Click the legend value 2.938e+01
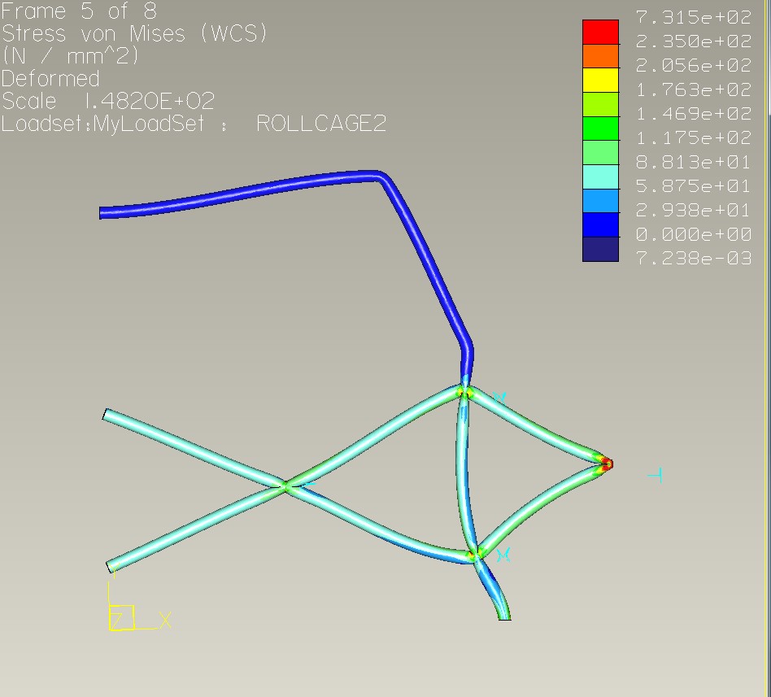Screen dimensions: 771x697 693,210
